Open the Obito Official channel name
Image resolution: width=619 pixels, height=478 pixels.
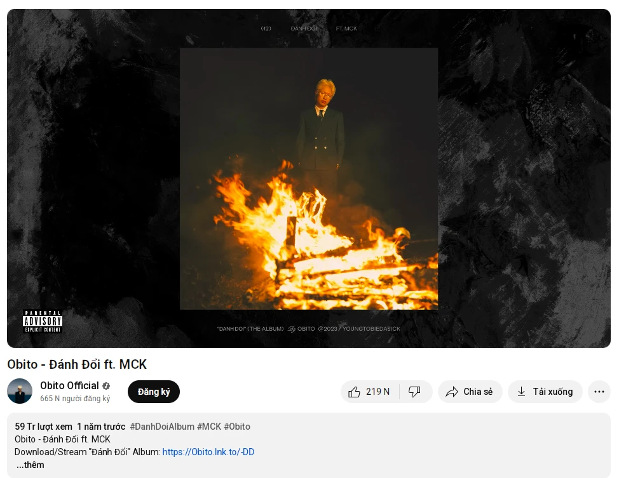pos(69,386)
